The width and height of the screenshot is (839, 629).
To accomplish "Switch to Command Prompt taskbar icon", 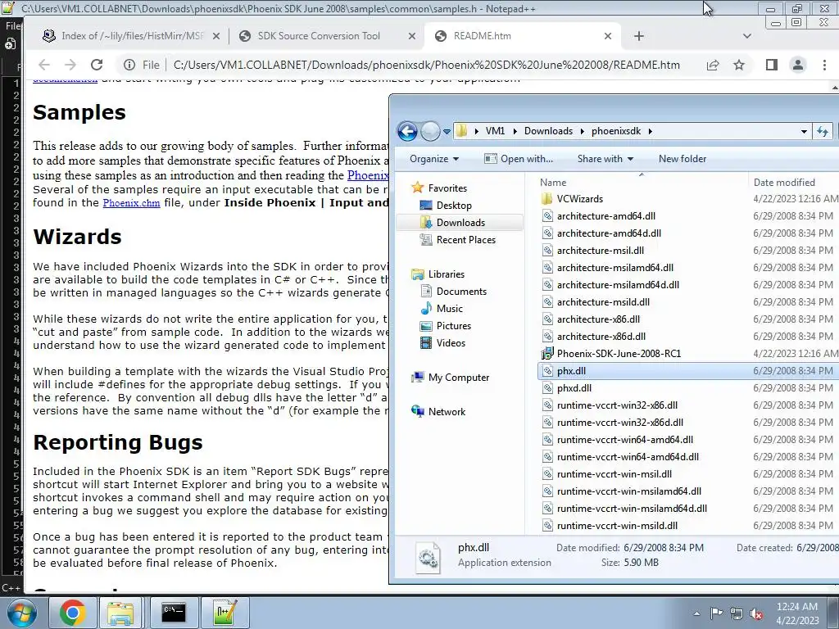I will pyautogui.click(x=174, y=613).
